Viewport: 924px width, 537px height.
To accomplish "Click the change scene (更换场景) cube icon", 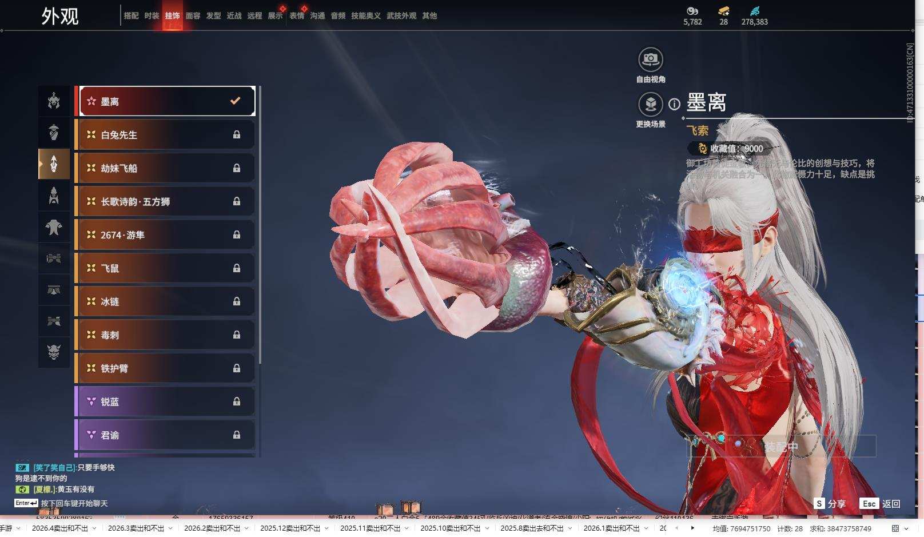I will coord(651,104).
